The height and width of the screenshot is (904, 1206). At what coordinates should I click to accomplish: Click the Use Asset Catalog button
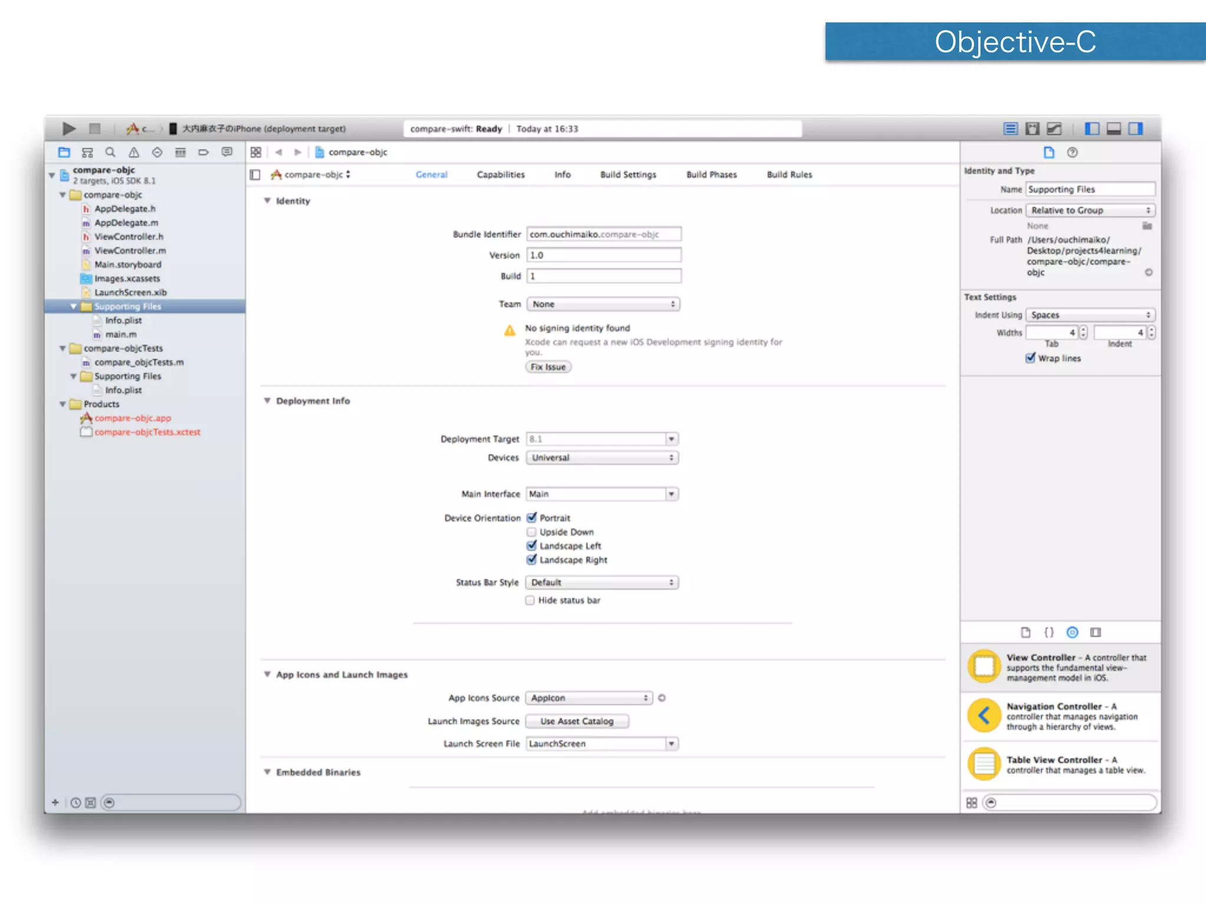tap(577, 721)
